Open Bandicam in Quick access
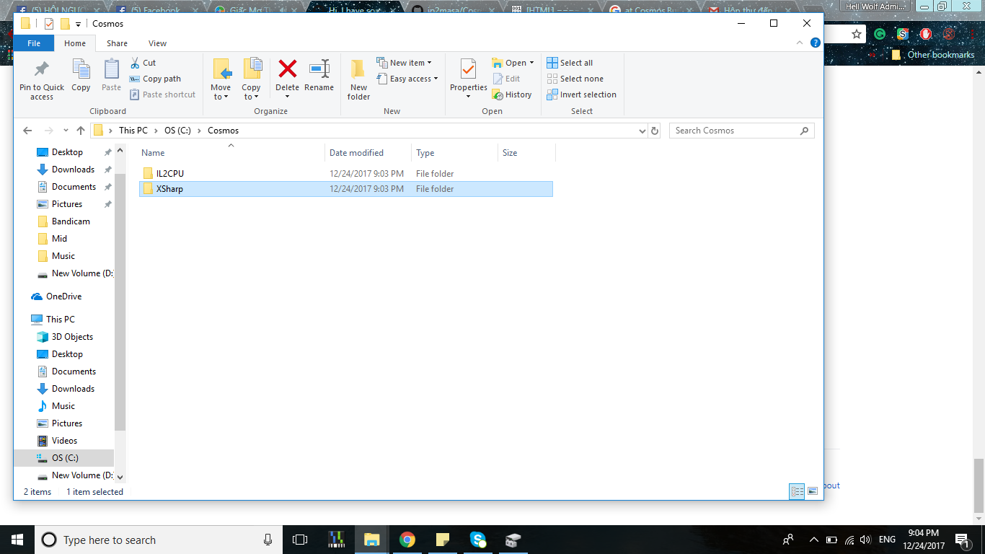The width and height of the screenshot is (985, 554). pyautogui.click(x=71, y=221)
